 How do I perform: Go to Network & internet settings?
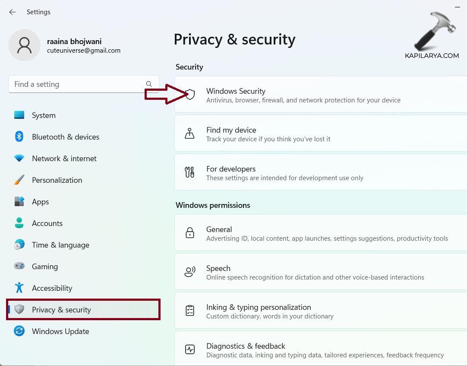[64, 159]
